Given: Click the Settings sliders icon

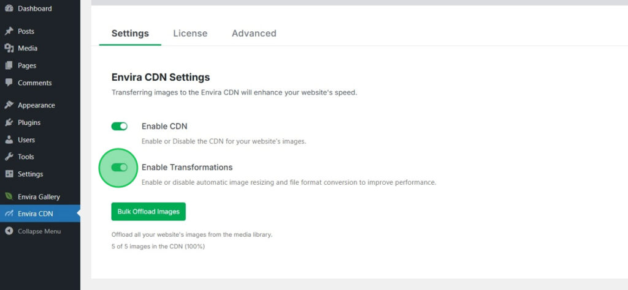Looking at the screenshot, I should coord(9,174).
